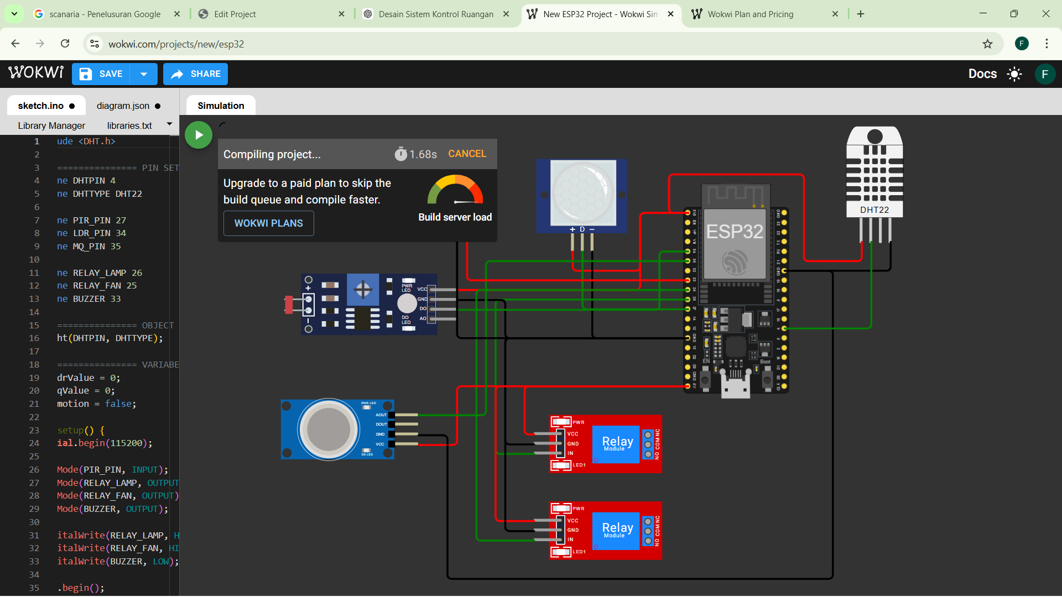Open a new browser tab

pyautogui.click(x=861, y=14)
